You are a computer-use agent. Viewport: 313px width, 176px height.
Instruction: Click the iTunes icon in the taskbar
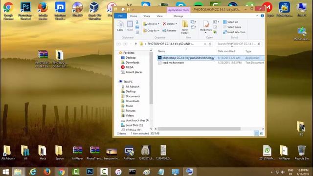click(x=118, y=172)
